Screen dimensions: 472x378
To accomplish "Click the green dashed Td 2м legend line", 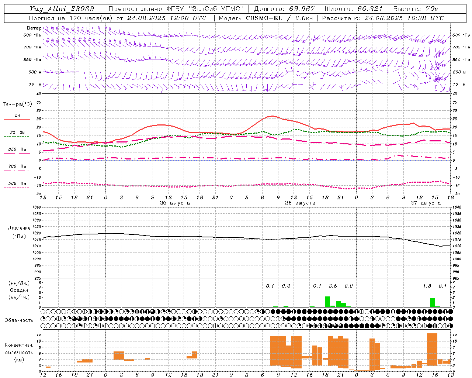I will pyautogui.click(x=16, y=136).
